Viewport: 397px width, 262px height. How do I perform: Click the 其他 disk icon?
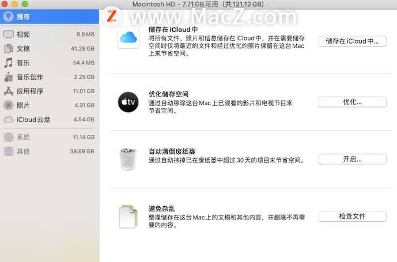[x=9, y=151]
